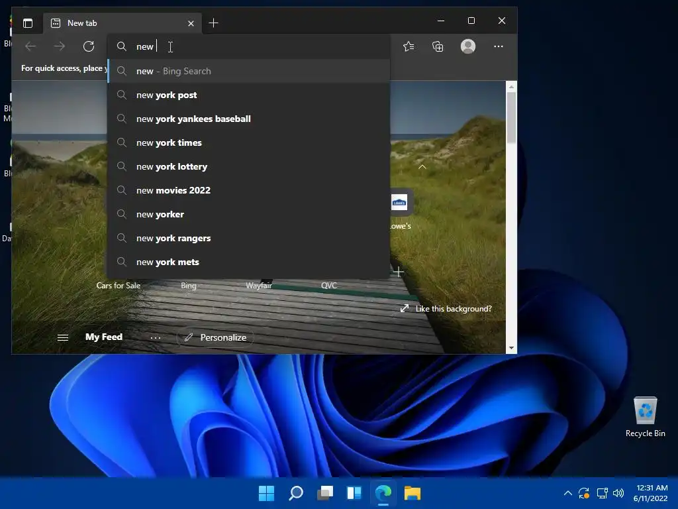Click the address bar containing 'new'
This screenshot has width=678, height=509.
tap(249, 46)
